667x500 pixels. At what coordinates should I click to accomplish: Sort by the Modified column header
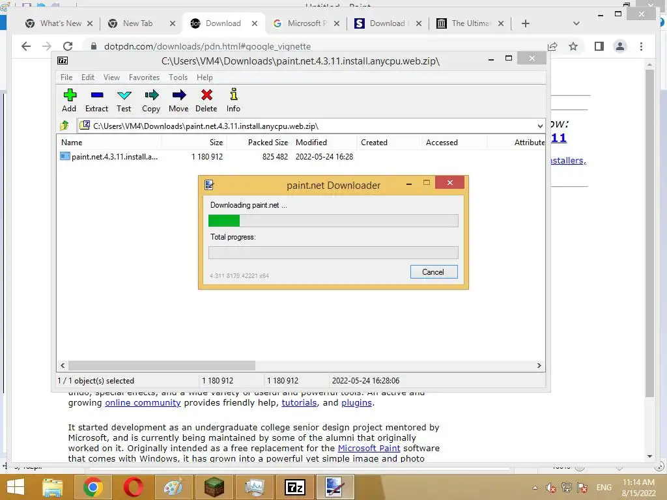click(324, 143)
